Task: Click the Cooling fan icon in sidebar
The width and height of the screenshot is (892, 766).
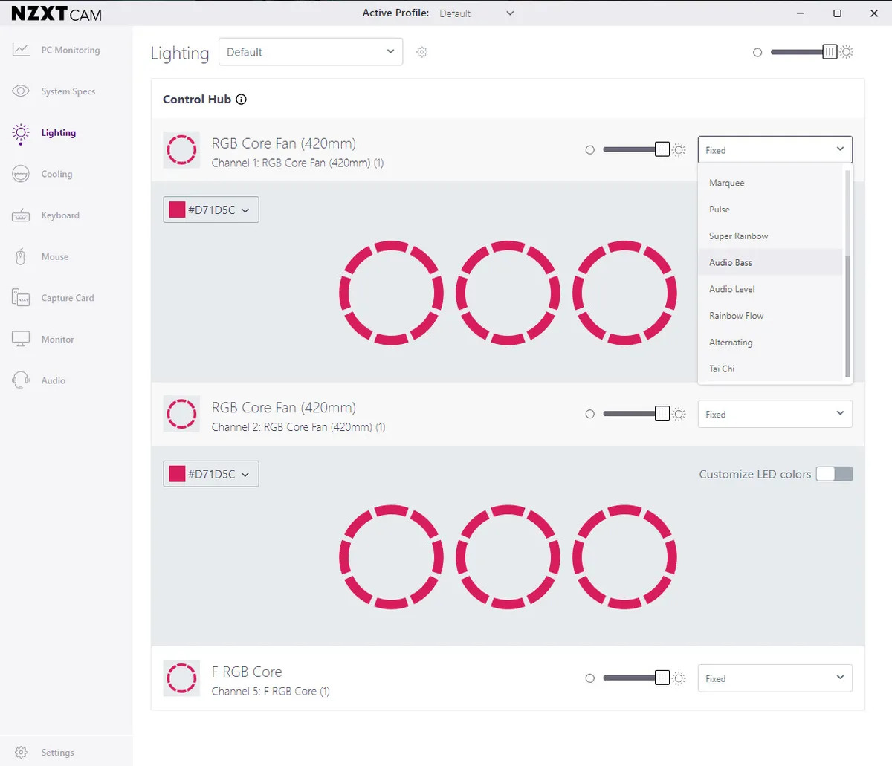Action: coord(21,174)
